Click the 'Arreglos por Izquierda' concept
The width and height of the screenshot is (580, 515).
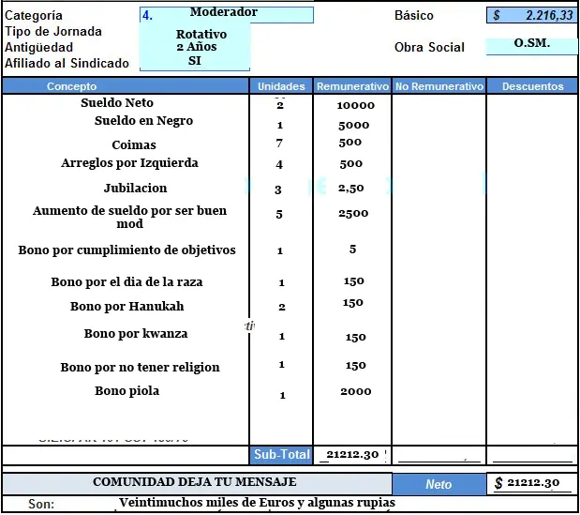coord(129,163)
